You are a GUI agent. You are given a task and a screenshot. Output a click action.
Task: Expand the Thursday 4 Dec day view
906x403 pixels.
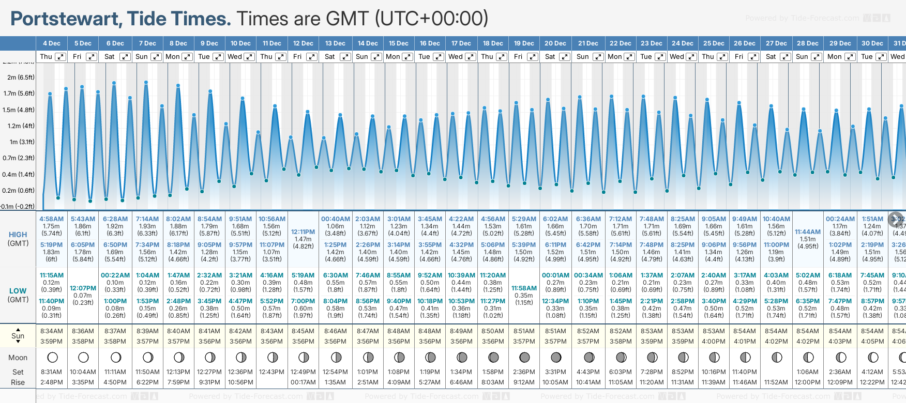61,57
